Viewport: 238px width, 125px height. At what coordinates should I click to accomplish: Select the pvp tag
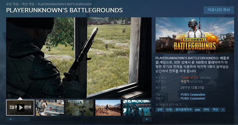198,110
